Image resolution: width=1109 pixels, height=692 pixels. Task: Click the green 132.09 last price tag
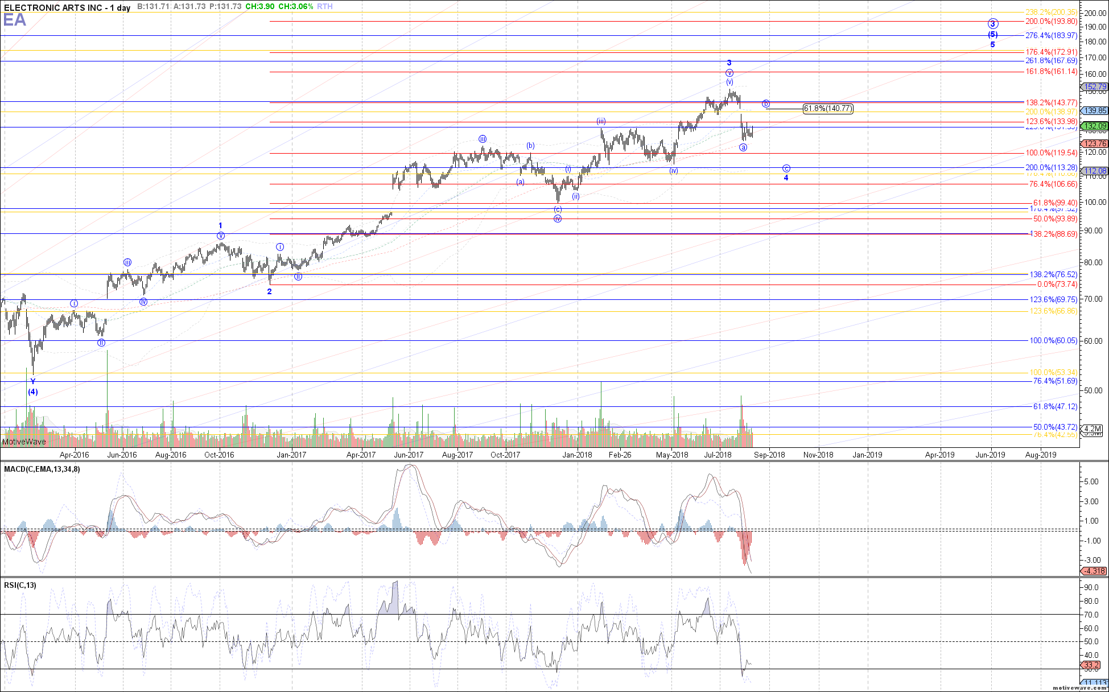[1094, 126]
